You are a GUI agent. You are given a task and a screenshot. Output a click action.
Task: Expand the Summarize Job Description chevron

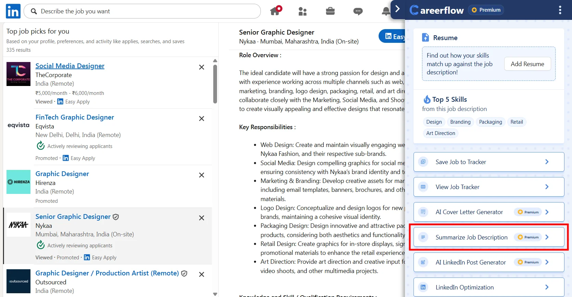pyautogui.click(x=547, y=237)
